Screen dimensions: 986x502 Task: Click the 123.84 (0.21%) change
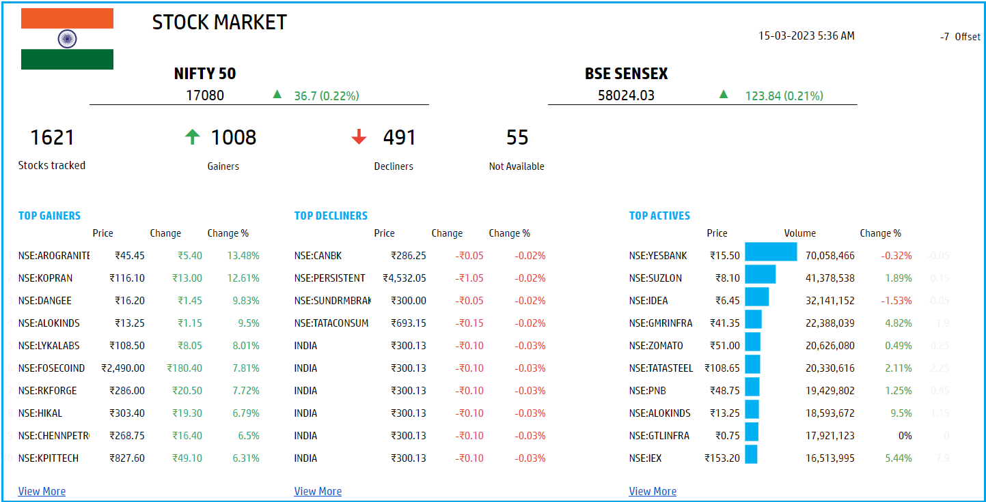(x=784, y=96)
